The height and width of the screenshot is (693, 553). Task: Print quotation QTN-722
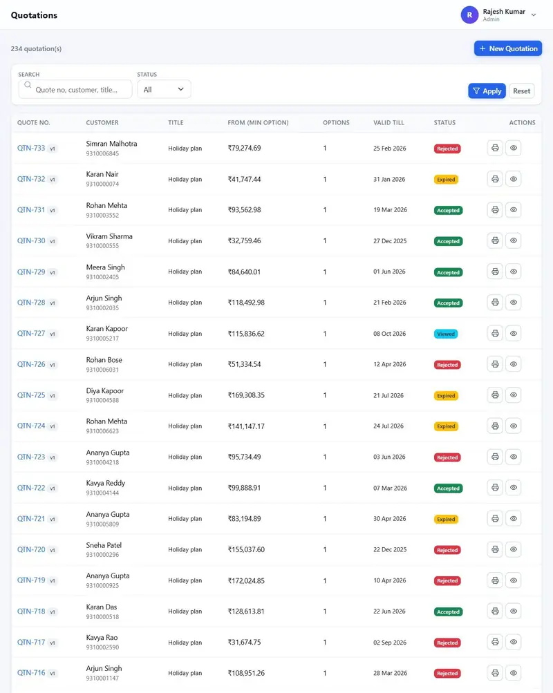(495, 488)
